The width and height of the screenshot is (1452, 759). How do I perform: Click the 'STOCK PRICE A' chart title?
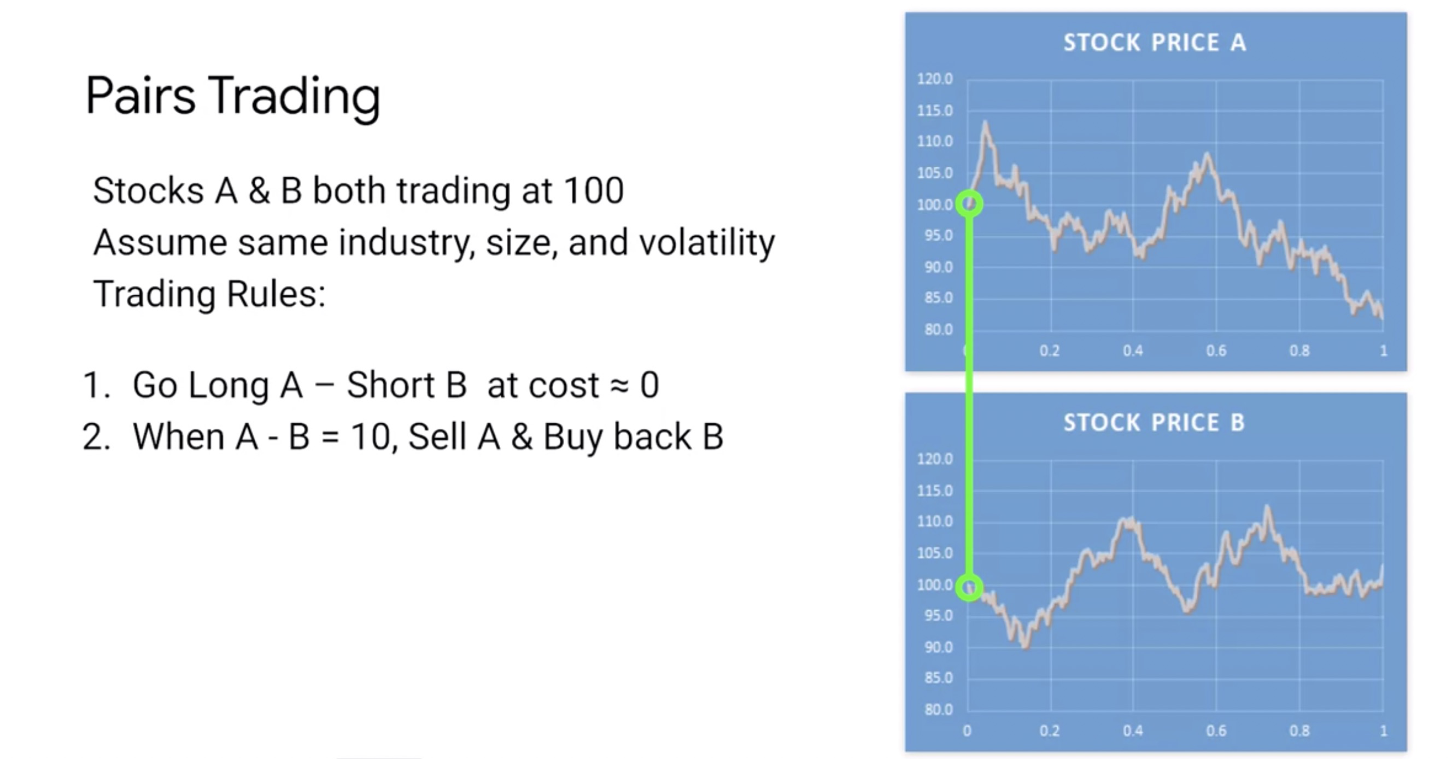click(1155, 43)
